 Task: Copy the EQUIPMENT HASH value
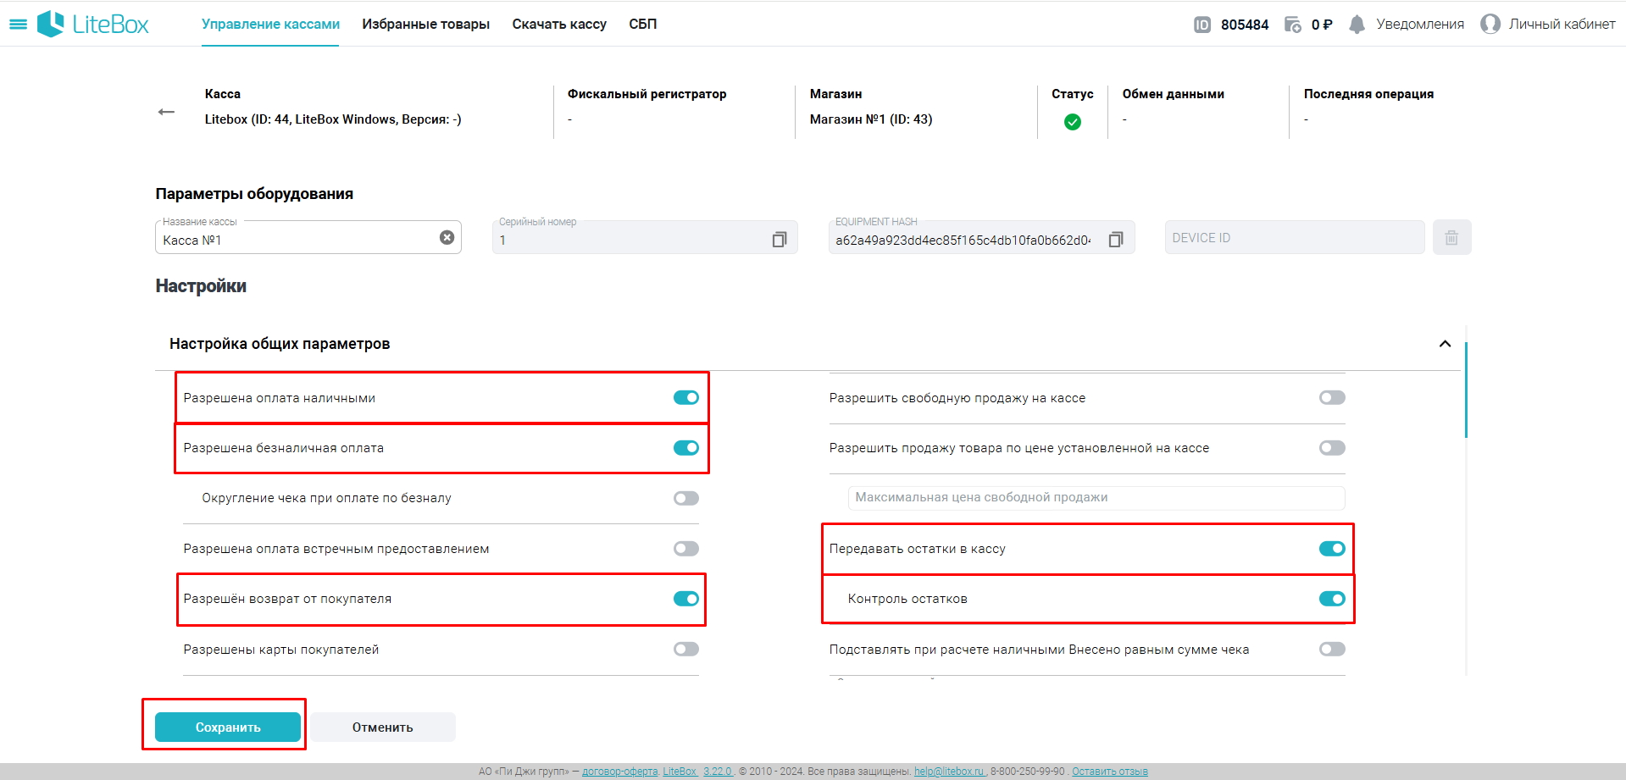(x=1116, y=240)
